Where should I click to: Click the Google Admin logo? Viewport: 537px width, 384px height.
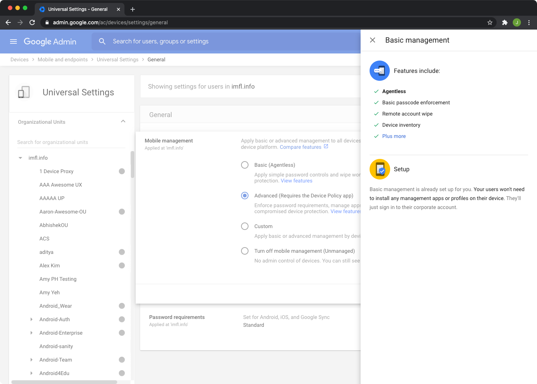click(x=50, y=42)
